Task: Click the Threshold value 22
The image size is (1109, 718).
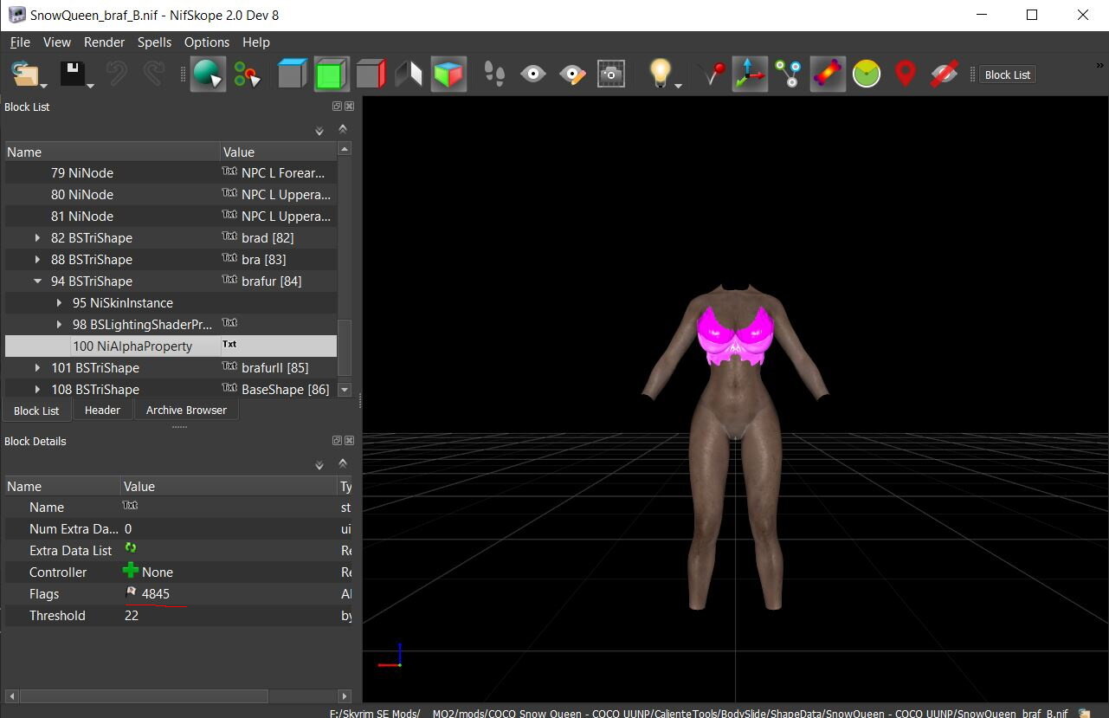Action: click(x=132, y=615)
